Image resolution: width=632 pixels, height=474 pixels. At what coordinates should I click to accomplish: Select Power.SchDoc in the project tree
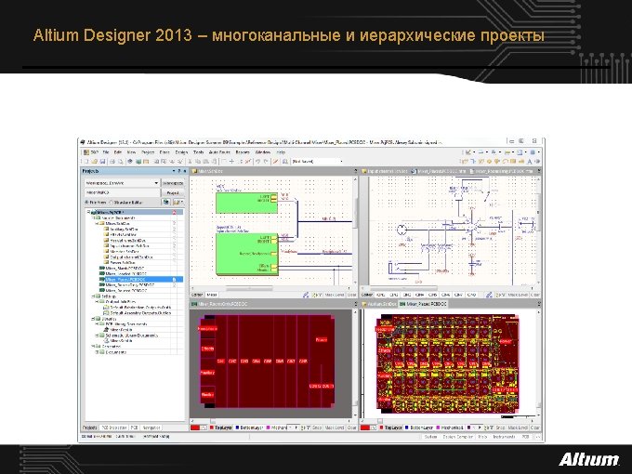point(123,262)
